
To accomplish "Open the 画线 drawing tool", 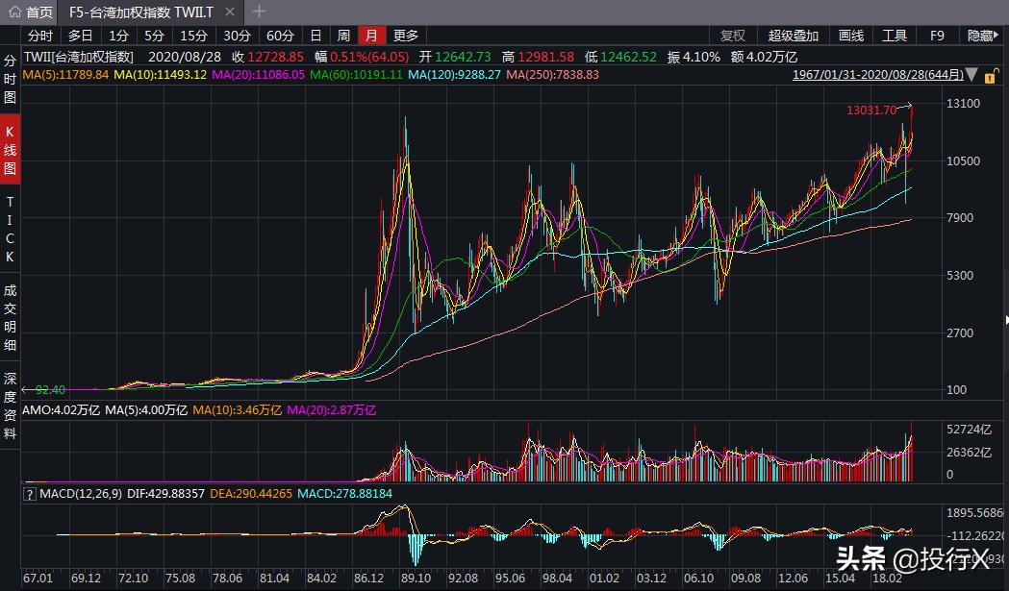I will tap(850, 36).
